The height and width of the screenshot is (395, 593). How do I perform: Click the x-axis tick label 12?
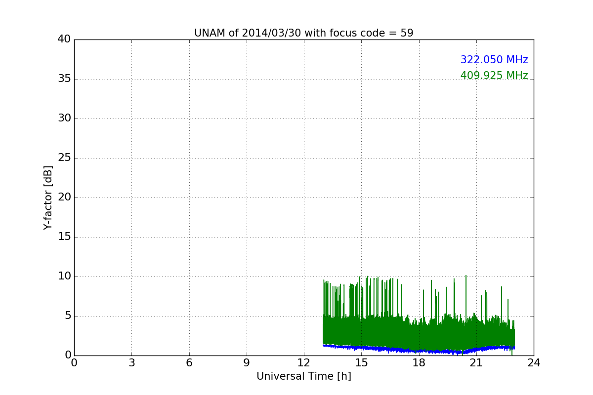pos(304,363)
